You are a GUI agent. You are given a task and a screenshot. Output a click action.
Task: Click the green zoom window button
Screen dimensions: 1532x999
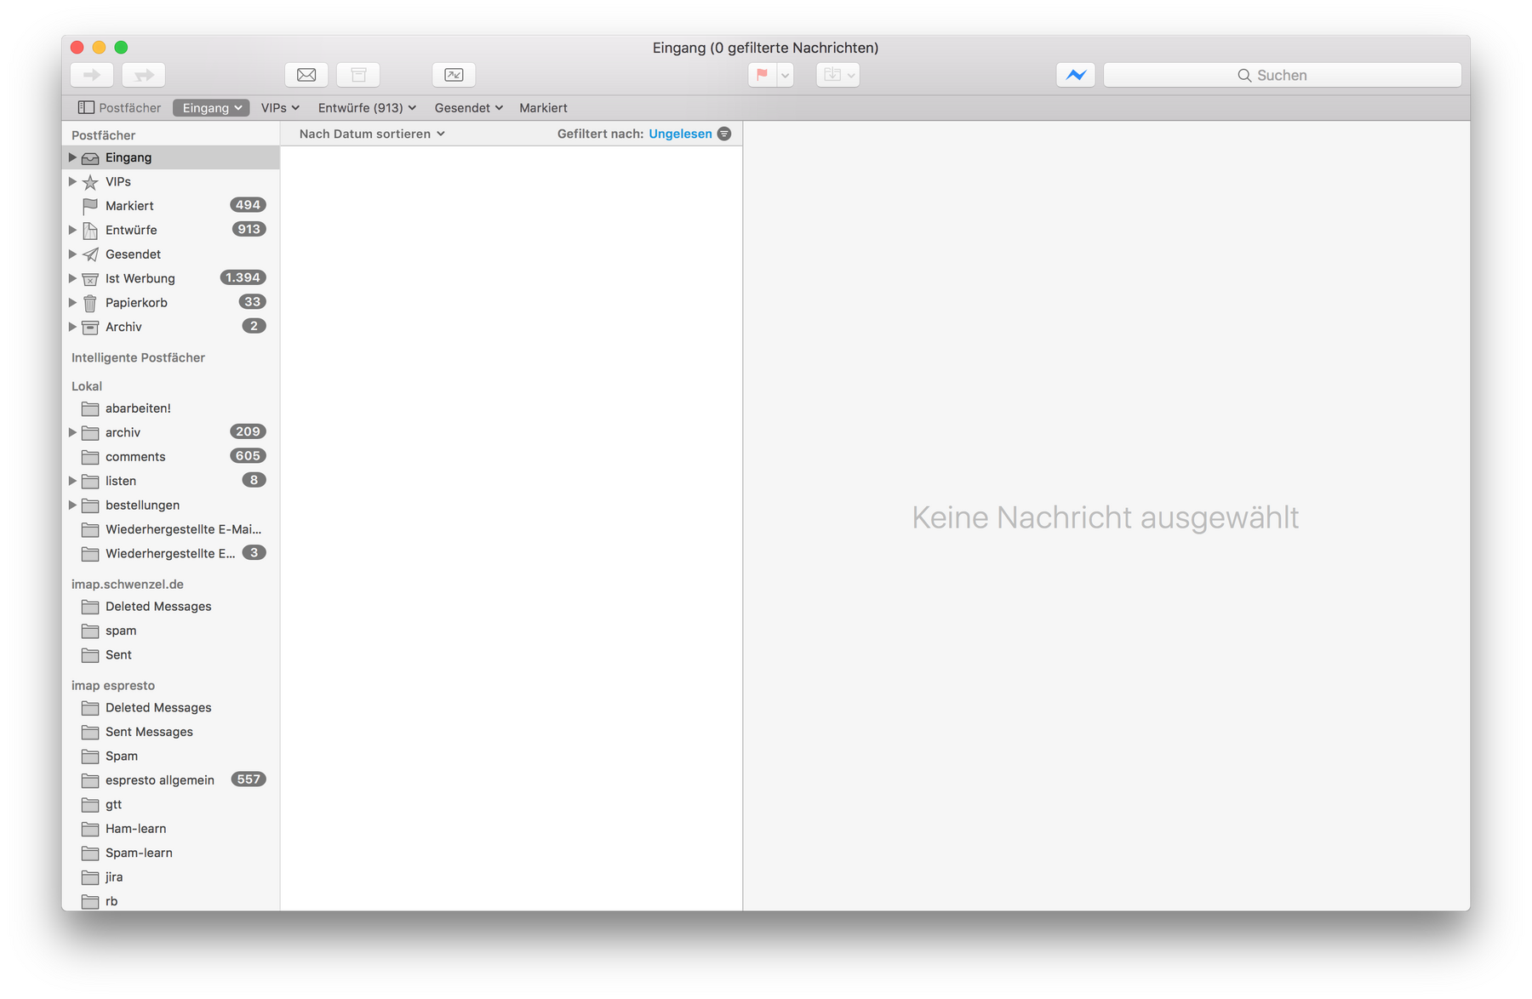[121, 48]
